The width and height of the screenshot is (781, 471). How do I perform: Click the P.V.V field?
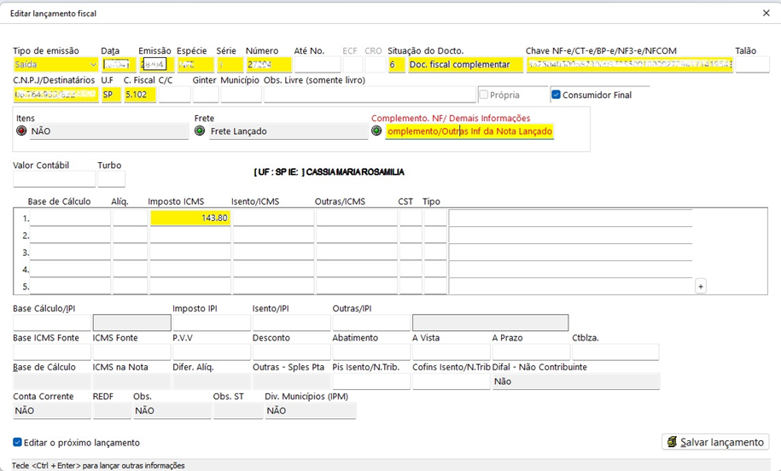212,352
